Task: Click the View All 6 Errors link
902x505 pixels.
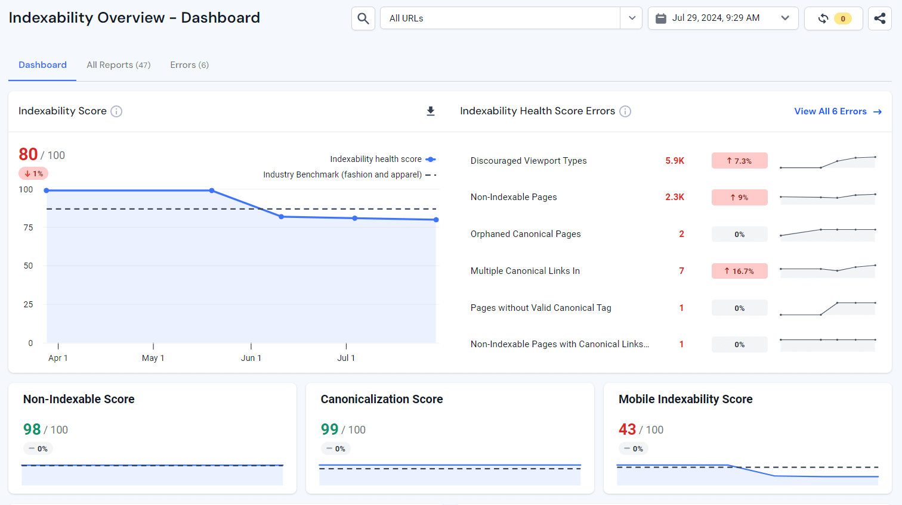Action: (x=830, y=111)
